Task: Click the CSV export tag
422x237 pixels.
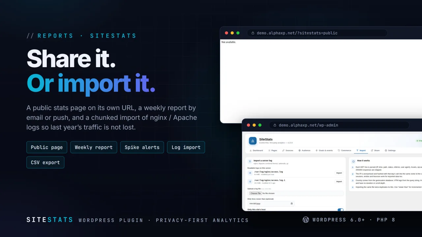Action: point(45,162)
